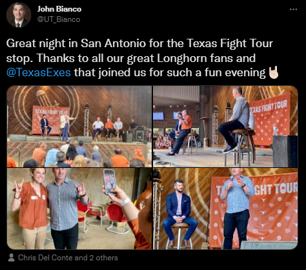View tagged Chris Del Conte and 2 others
The image size is (306, 270).
point(68,258)
